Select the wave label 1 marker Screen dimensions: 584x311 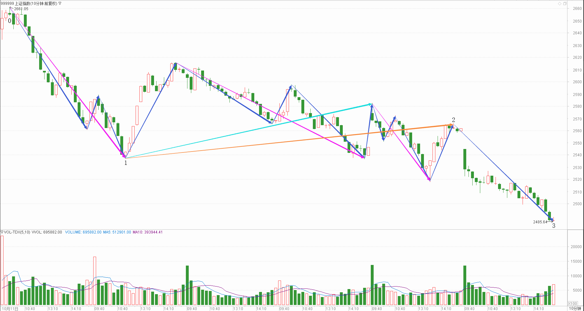(x=126, y=163)
